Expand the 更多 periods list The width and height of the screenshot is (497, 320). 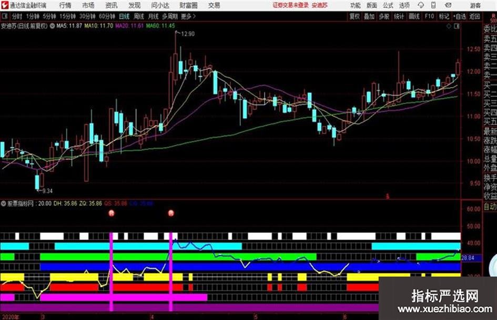coord(189,16)
